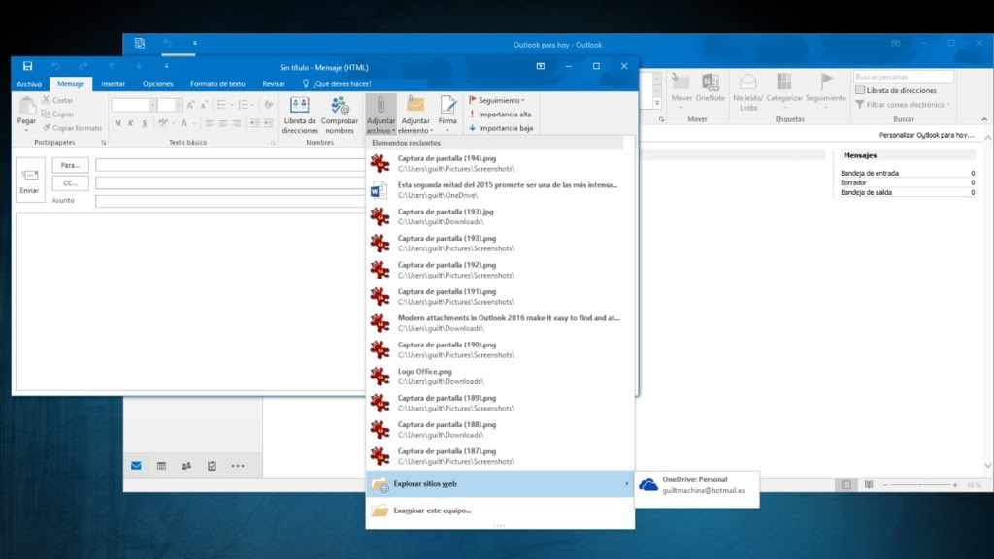Attach Captura de pantalla (188).png
The image size is (994, 559).
pyautogui.click(x=500, y=430)
